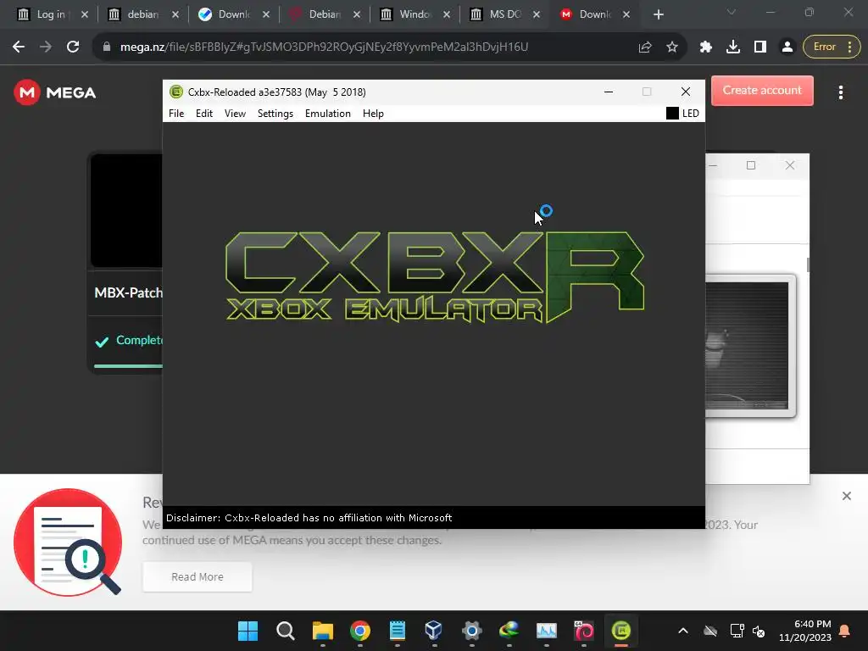The width and height of the screenshot is (868, 651).
Task: Open the Windows Start menu
Action: pyautogui.click(x=248, y=631)
